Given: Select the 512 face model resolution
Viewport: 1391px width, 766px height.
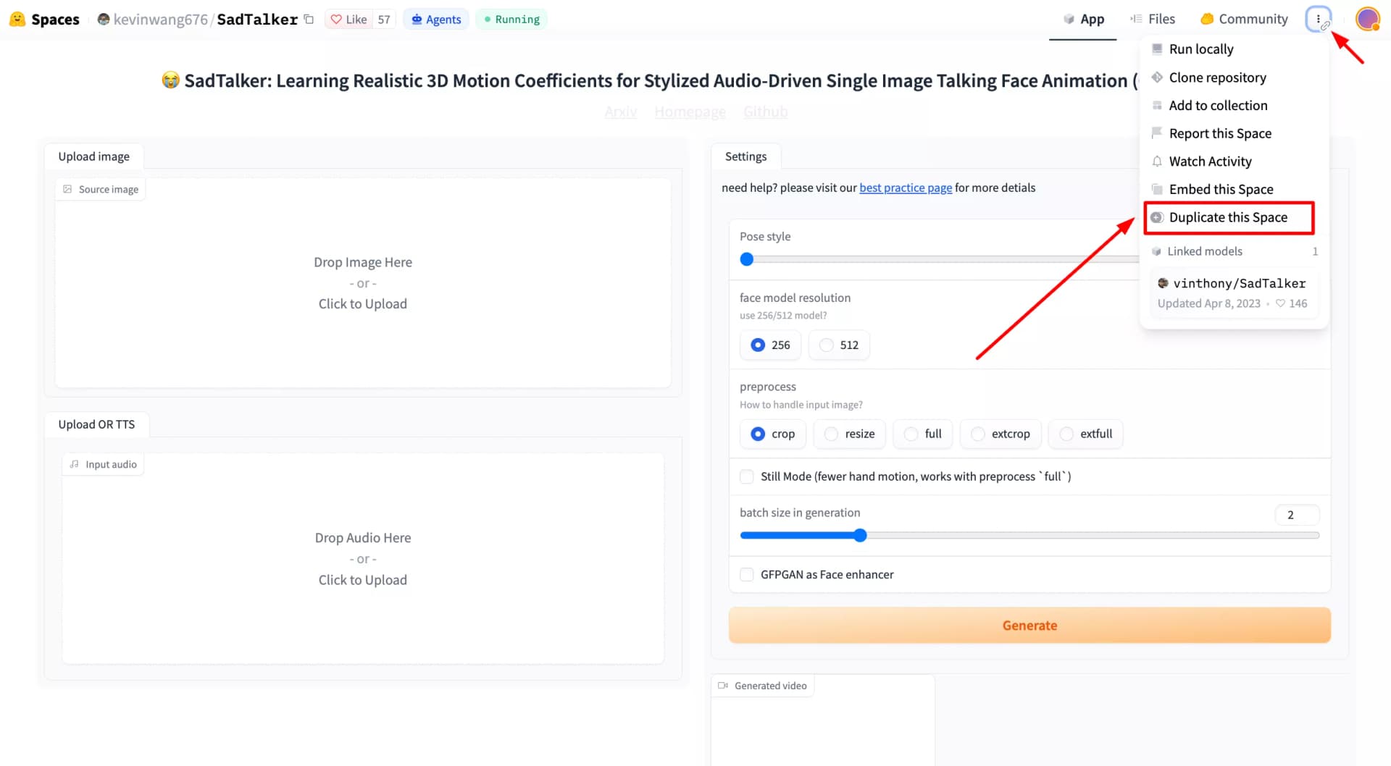Looking at the screenshot, I should [839, 345].
